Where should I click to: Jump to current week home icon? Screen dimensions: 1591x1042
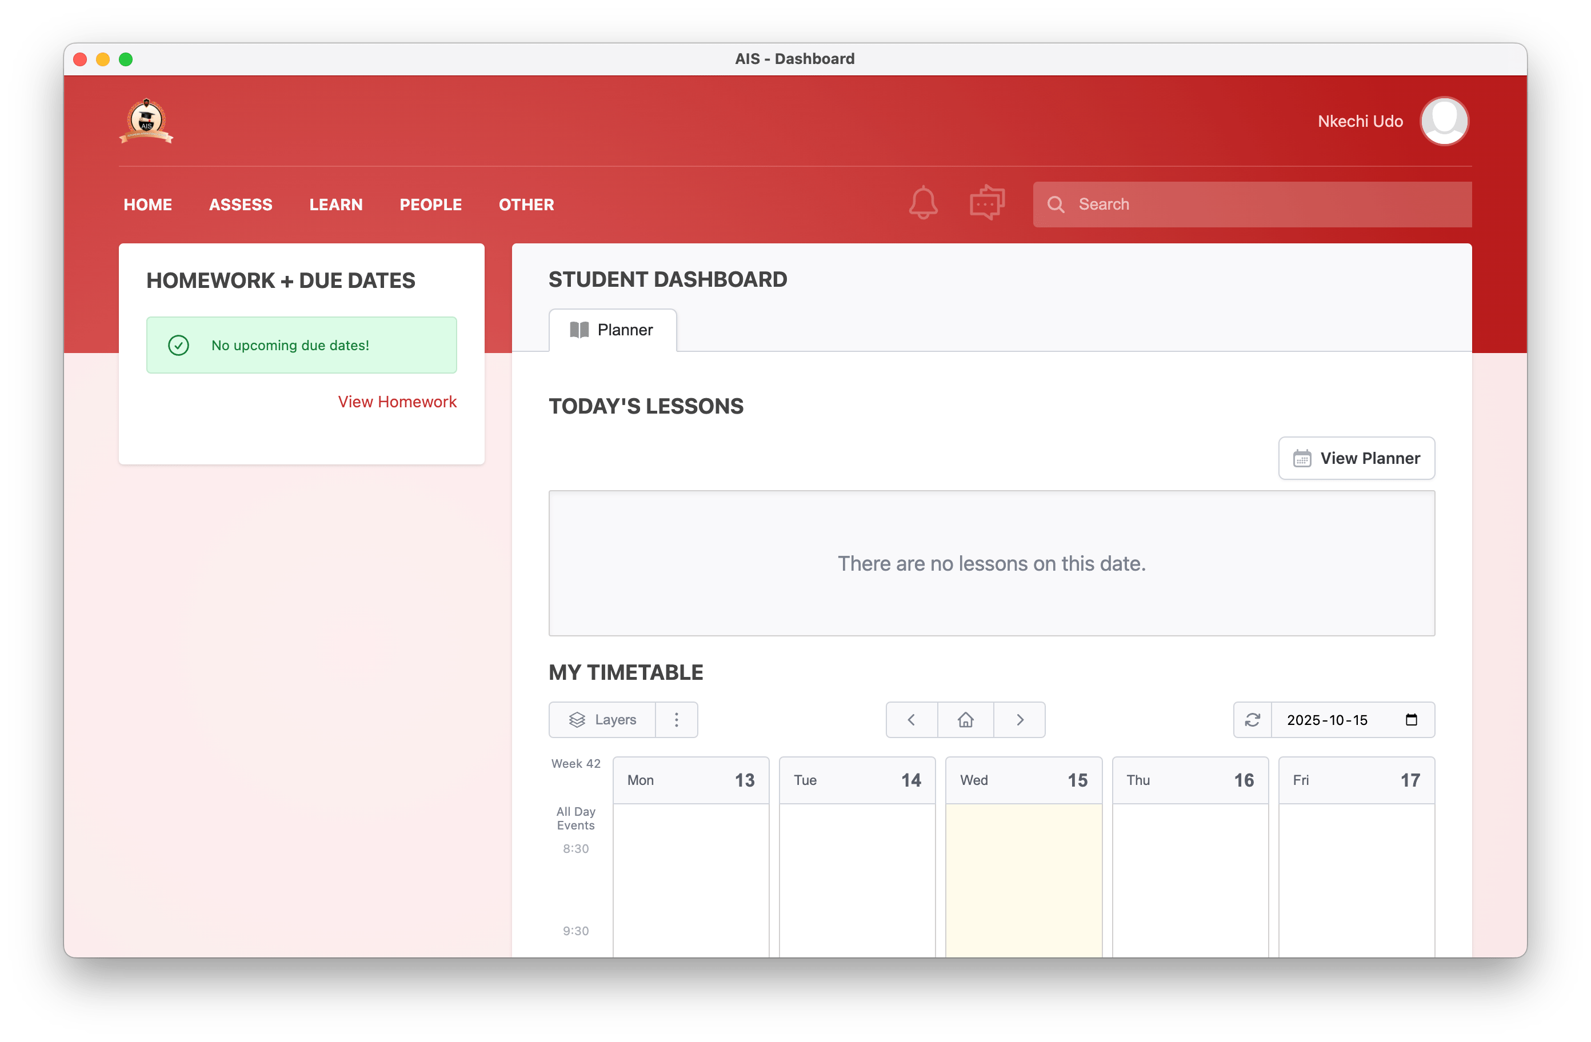[x=965, y=720]
